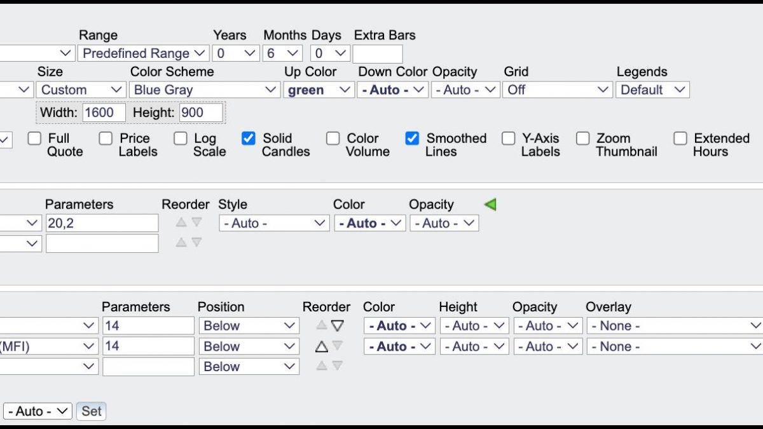Open the Days dropdown showing 0

coord(330,53)
